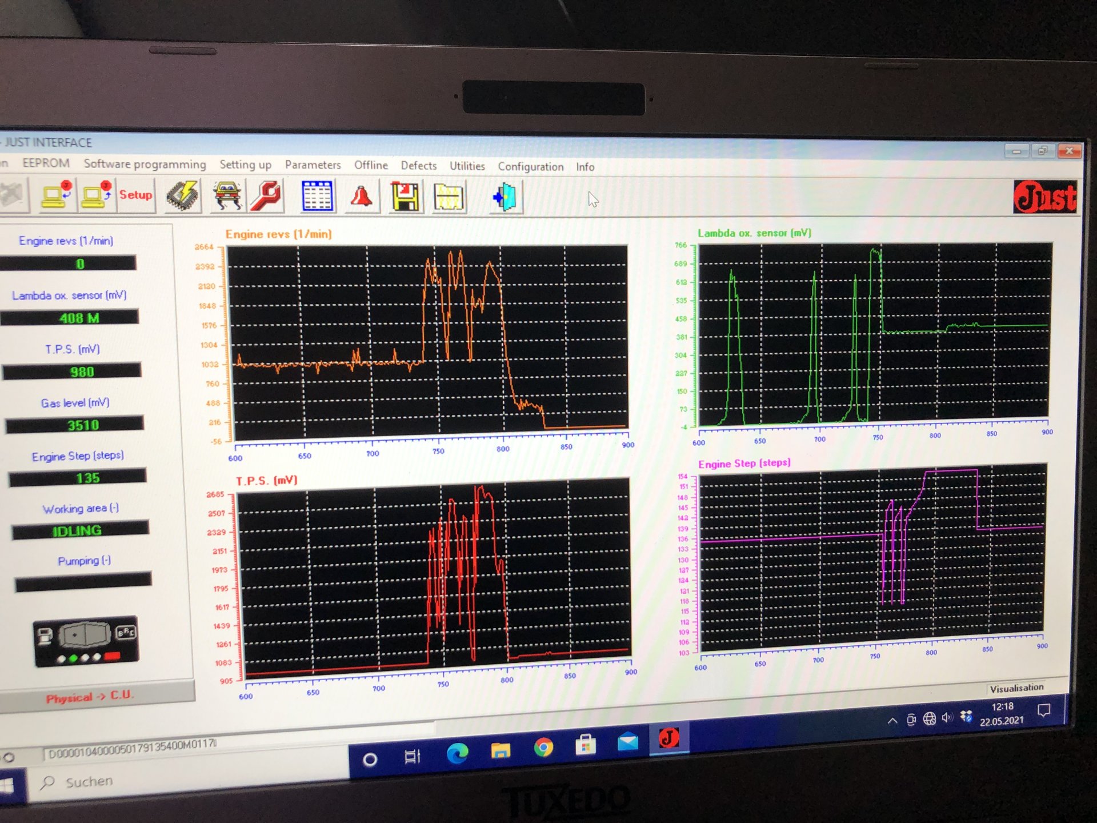
Task: Click the Task View taskbar icon
Action: pyautogui.click(x=413, y=757)
